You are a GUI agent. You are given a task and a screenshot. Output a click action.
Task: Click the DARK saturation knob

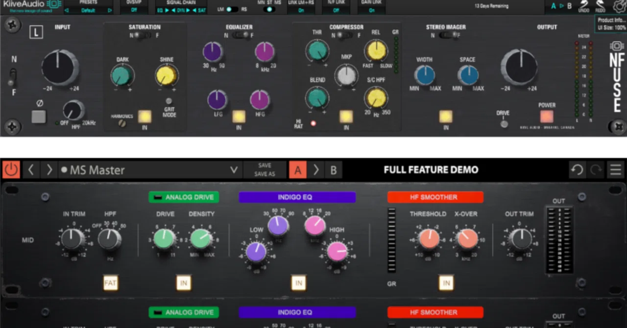tap(122, 75)
